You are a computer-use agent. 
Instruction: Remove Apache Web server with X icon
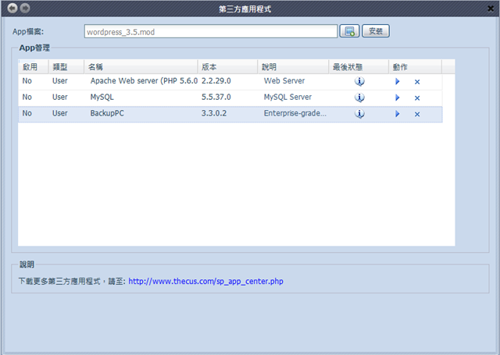click(417, 82)
